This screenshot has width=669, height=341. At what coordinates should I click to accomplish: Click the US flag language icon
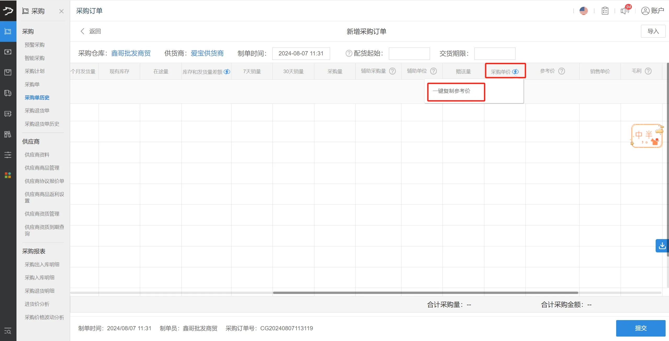pyautogui.click(x=583, y=11)
